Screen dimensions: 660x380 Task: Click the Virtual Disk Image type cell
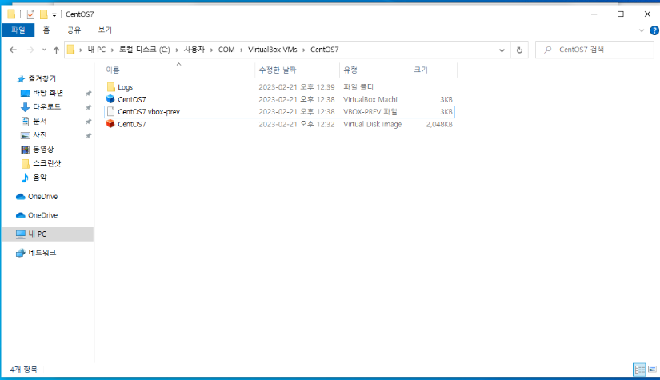[372, 124]
